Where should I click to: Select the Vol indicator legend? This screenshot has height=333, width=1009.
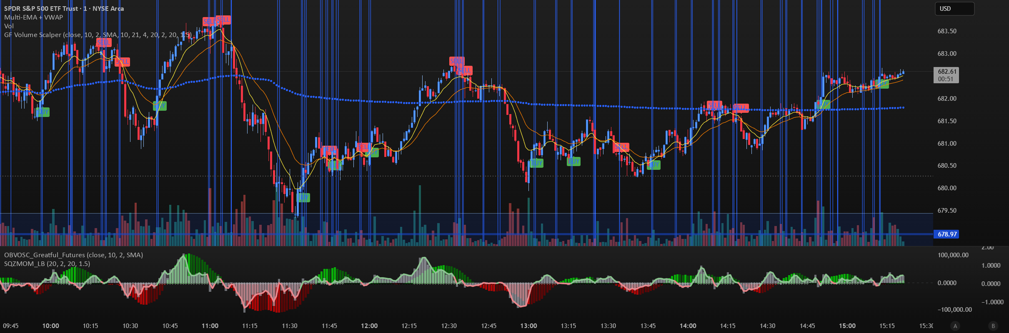coord(9,26)
